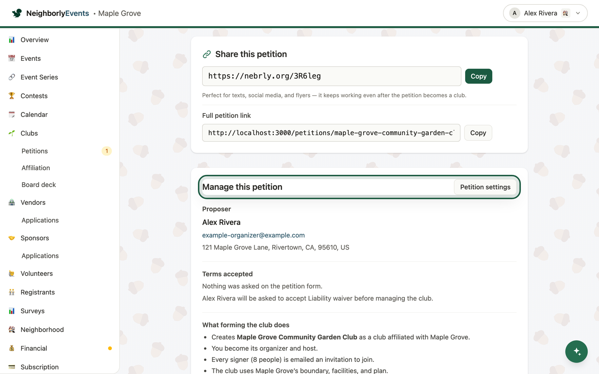Click the Event Series link icon
The height and width of the screenshot is (374, 599).
[12, 77]
